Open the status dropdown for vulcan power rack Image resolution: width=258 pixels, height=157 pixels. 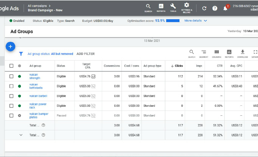click(19, 106)
